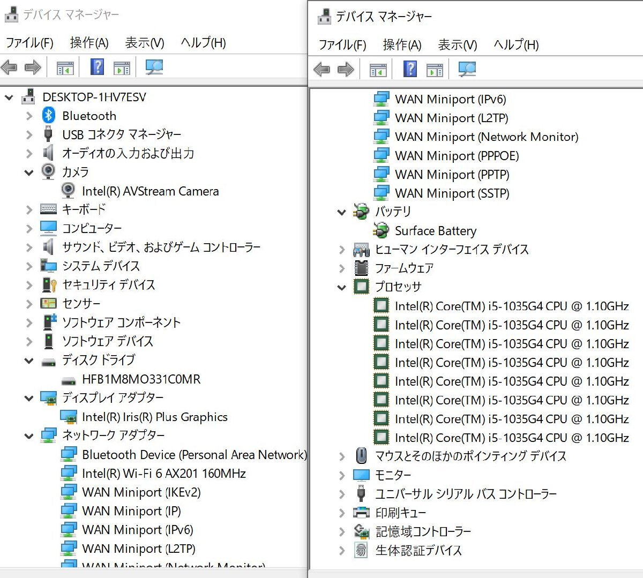The height and width of the screenshot is (578, 643).
Task: Click Scan for hardware changes in right window
Action: click(x=467, y=69)
